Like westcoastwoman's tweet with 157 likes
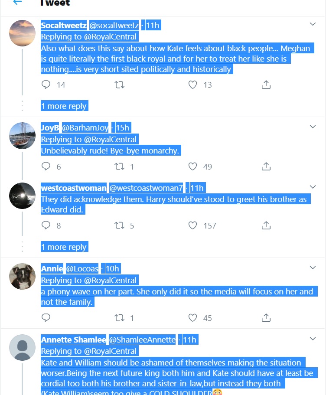This screenshot has height=395, width=326. tap(193, 225)
